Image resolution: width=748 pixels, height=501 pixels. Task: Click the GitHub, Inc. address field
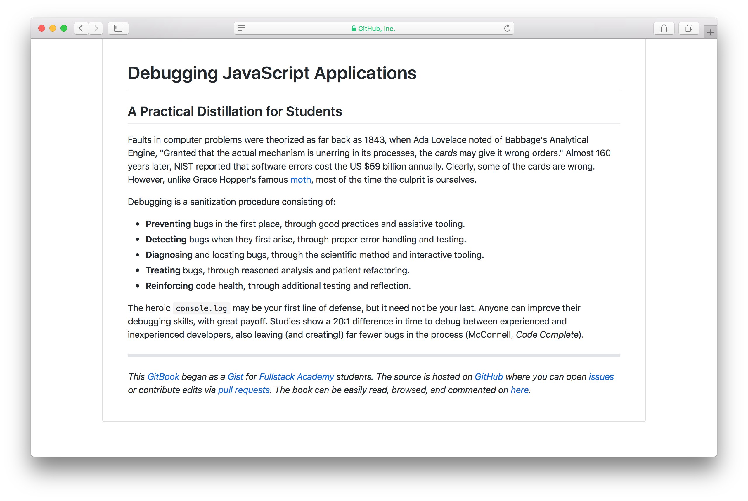click(374, 28)
